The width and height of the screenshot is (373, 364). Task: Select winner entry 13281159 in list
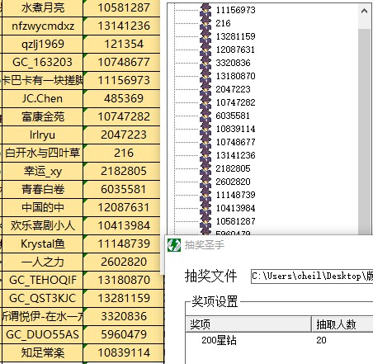(235, 36)
